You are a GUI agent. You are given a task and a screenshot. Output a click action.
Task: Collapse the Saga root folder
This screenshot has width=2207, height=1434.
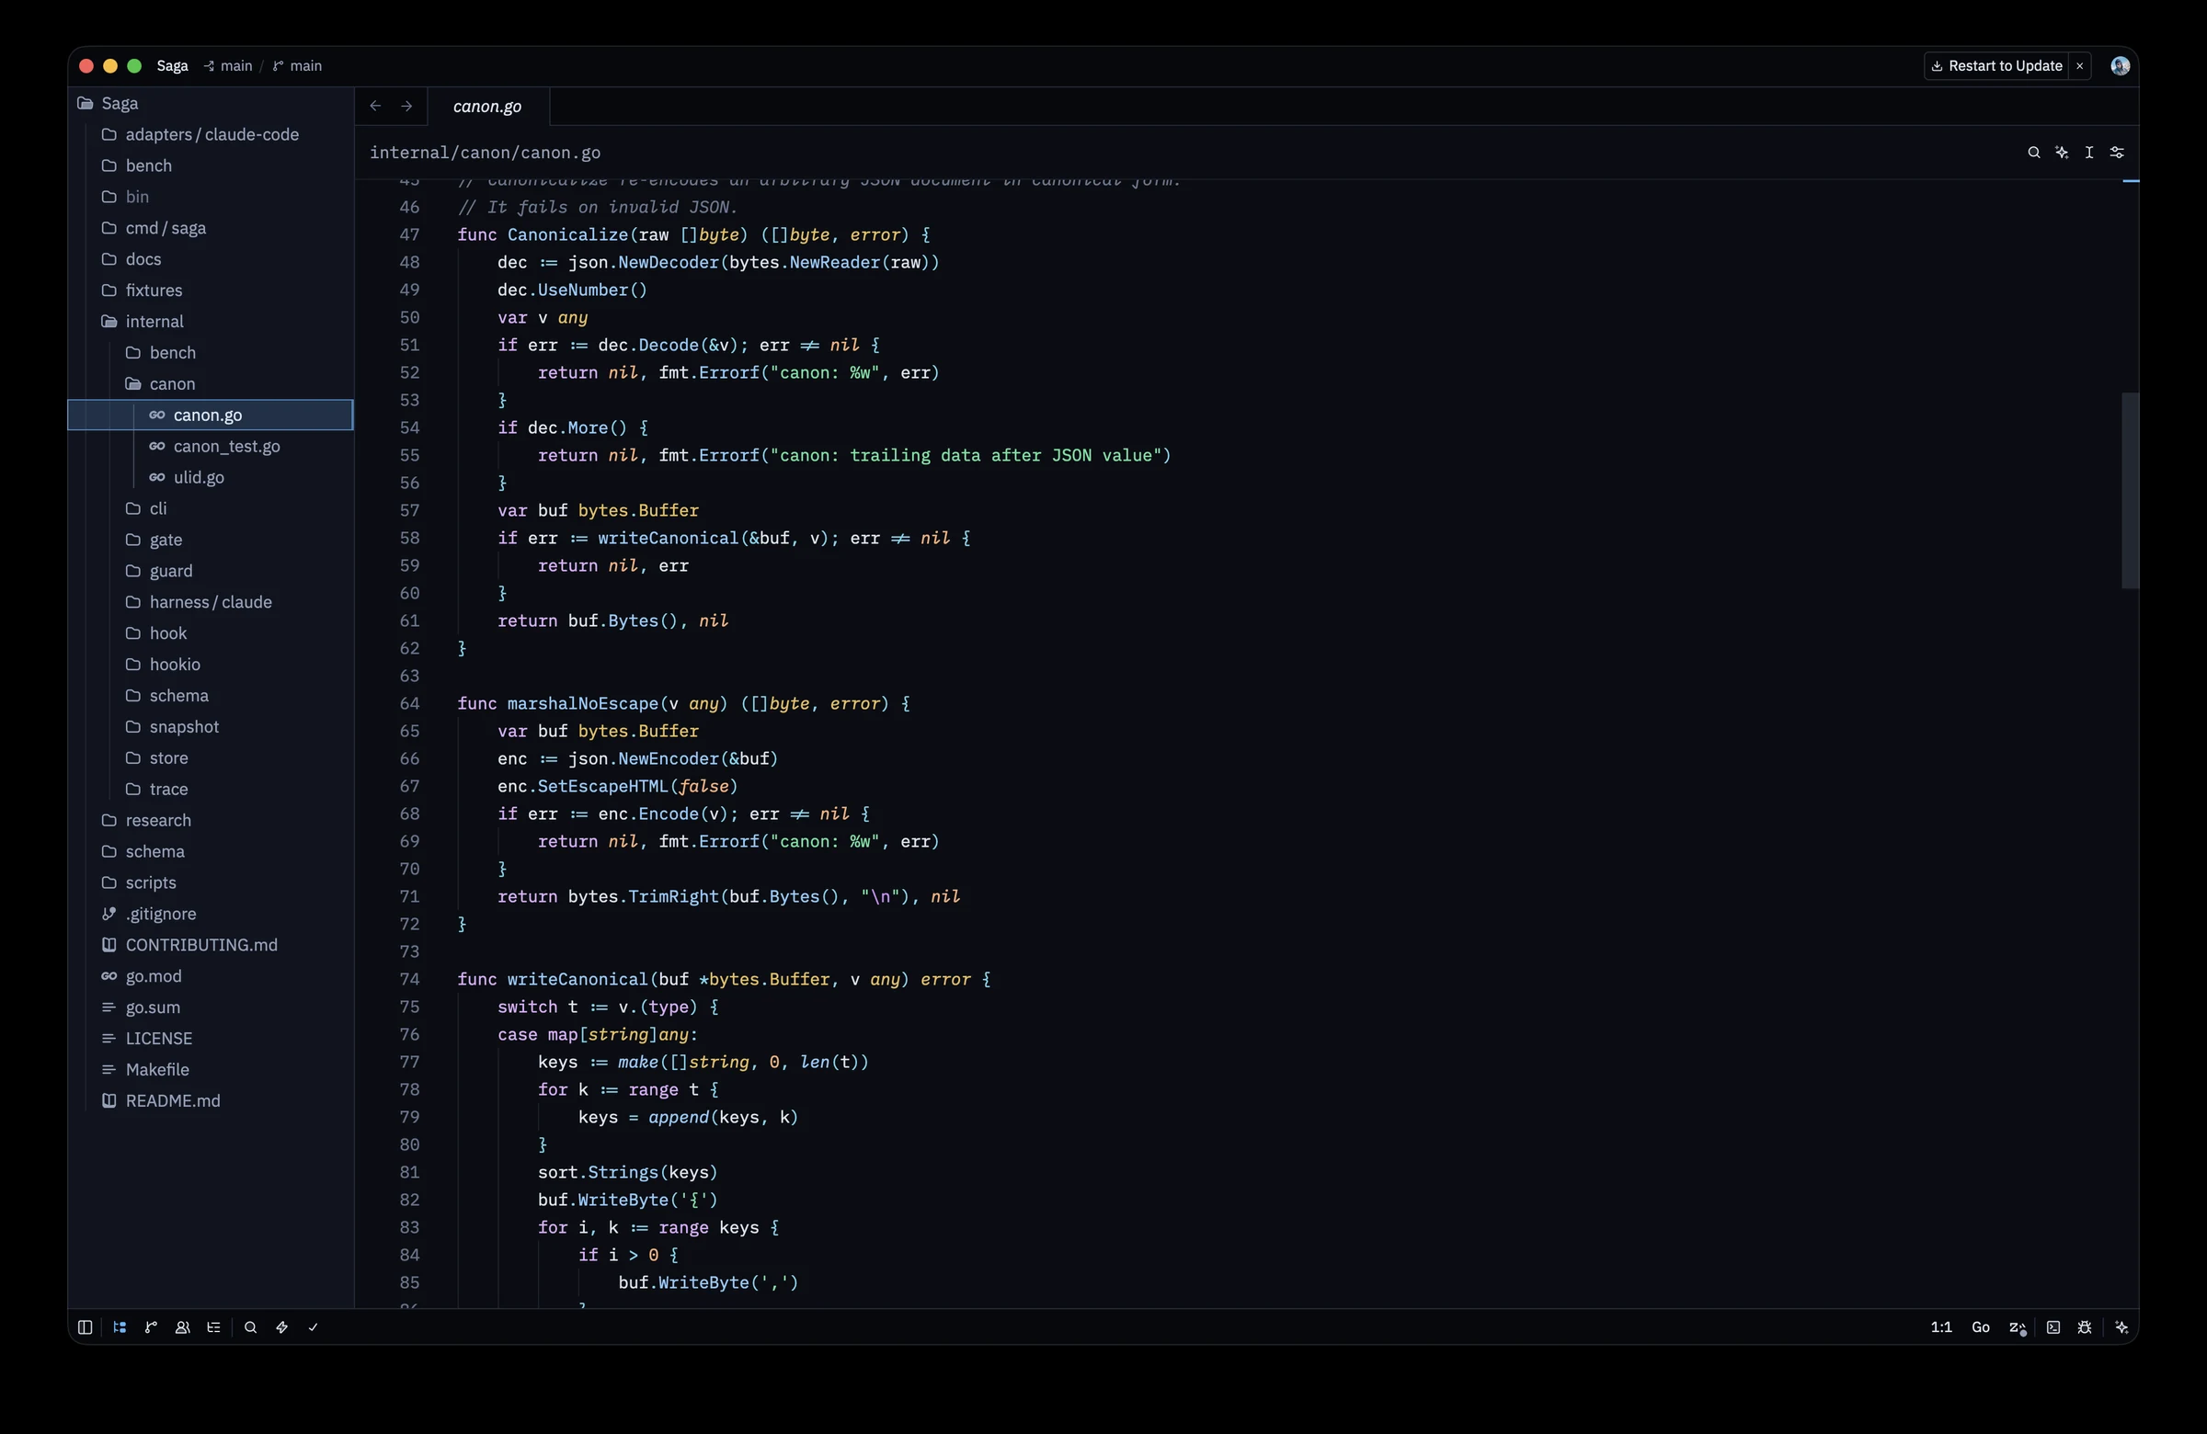(x=211, y=103)
